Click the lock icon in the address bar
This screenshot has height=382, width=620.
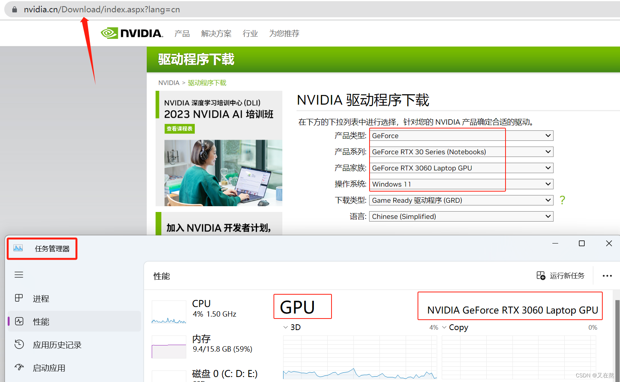coord(14,9)
